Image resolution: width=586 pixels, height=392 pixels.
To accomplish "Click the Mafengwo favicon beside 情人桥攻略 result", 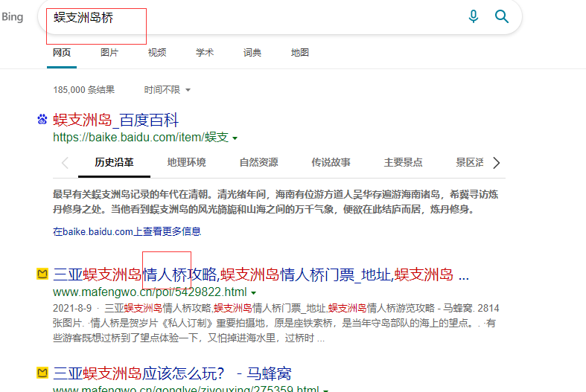I will [x=42, y=274].
